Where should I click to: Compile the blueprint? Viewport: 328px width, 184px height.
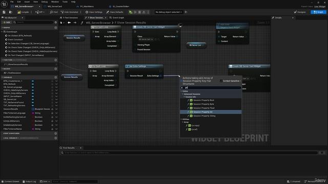coord(23,12)
